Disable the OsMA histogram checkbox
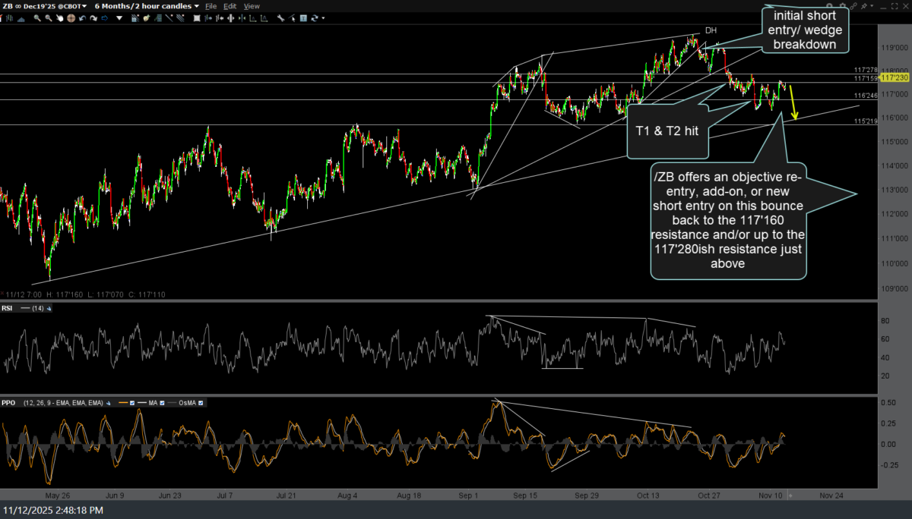Viewport: 912px width, 519px height. pyautogui.click(x=201, y=403)
